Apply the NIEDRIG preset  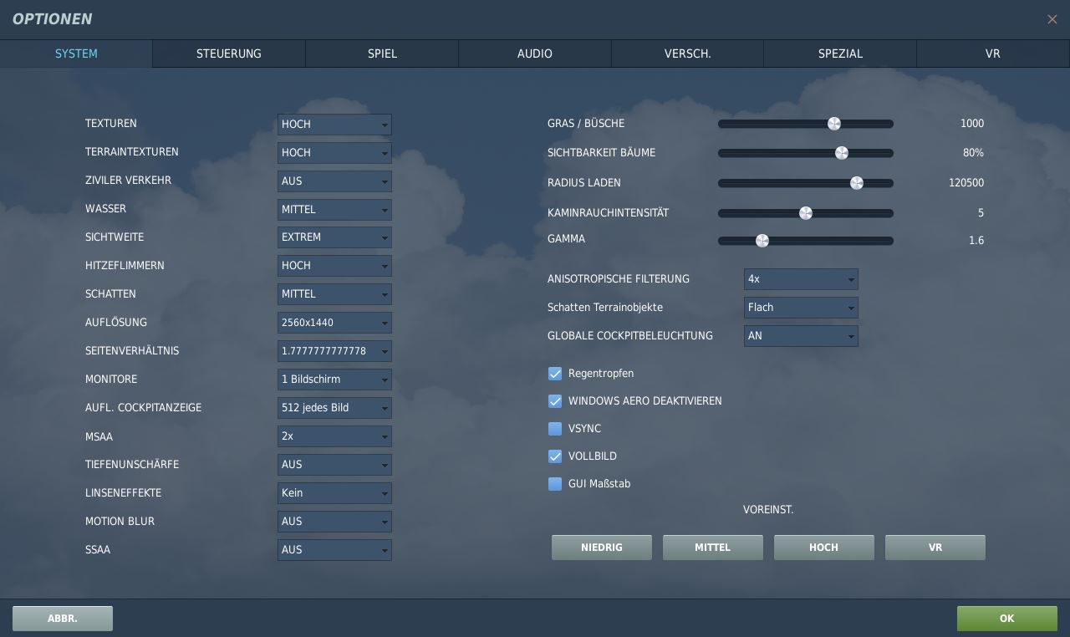pyautogui.click(x=601, y=547)
